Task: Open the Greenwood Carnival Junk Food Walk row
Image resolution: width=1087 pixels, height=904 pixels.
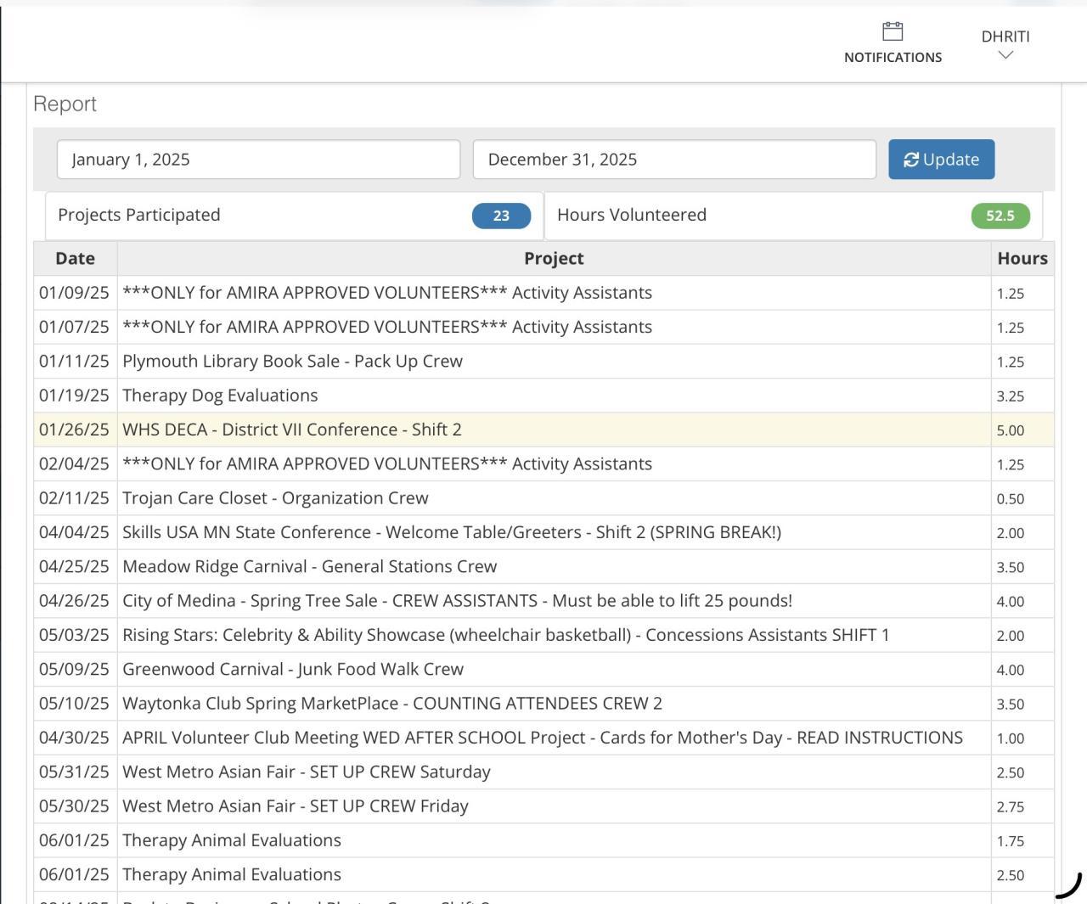Action: (x=292, y=669)
